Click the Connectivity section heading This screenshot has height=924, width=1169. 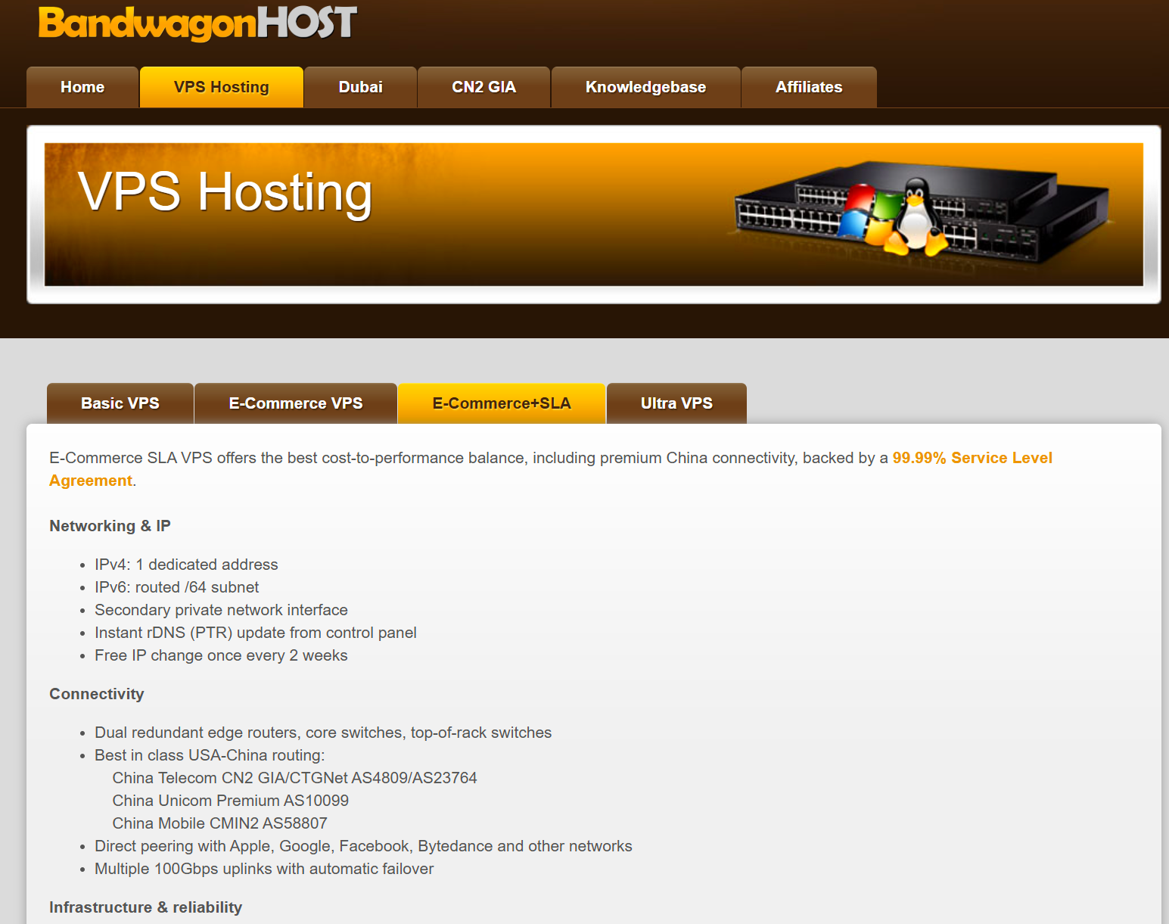click(x=97, y=694)
